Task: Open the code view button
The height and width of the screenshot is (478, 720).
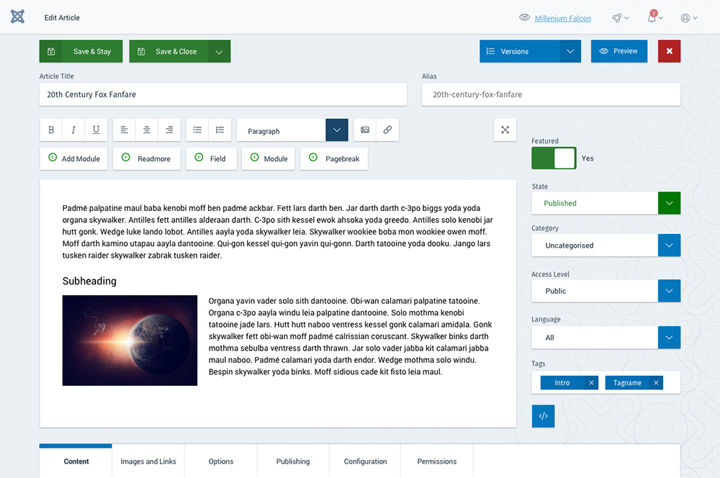Action: coord(543,416)
